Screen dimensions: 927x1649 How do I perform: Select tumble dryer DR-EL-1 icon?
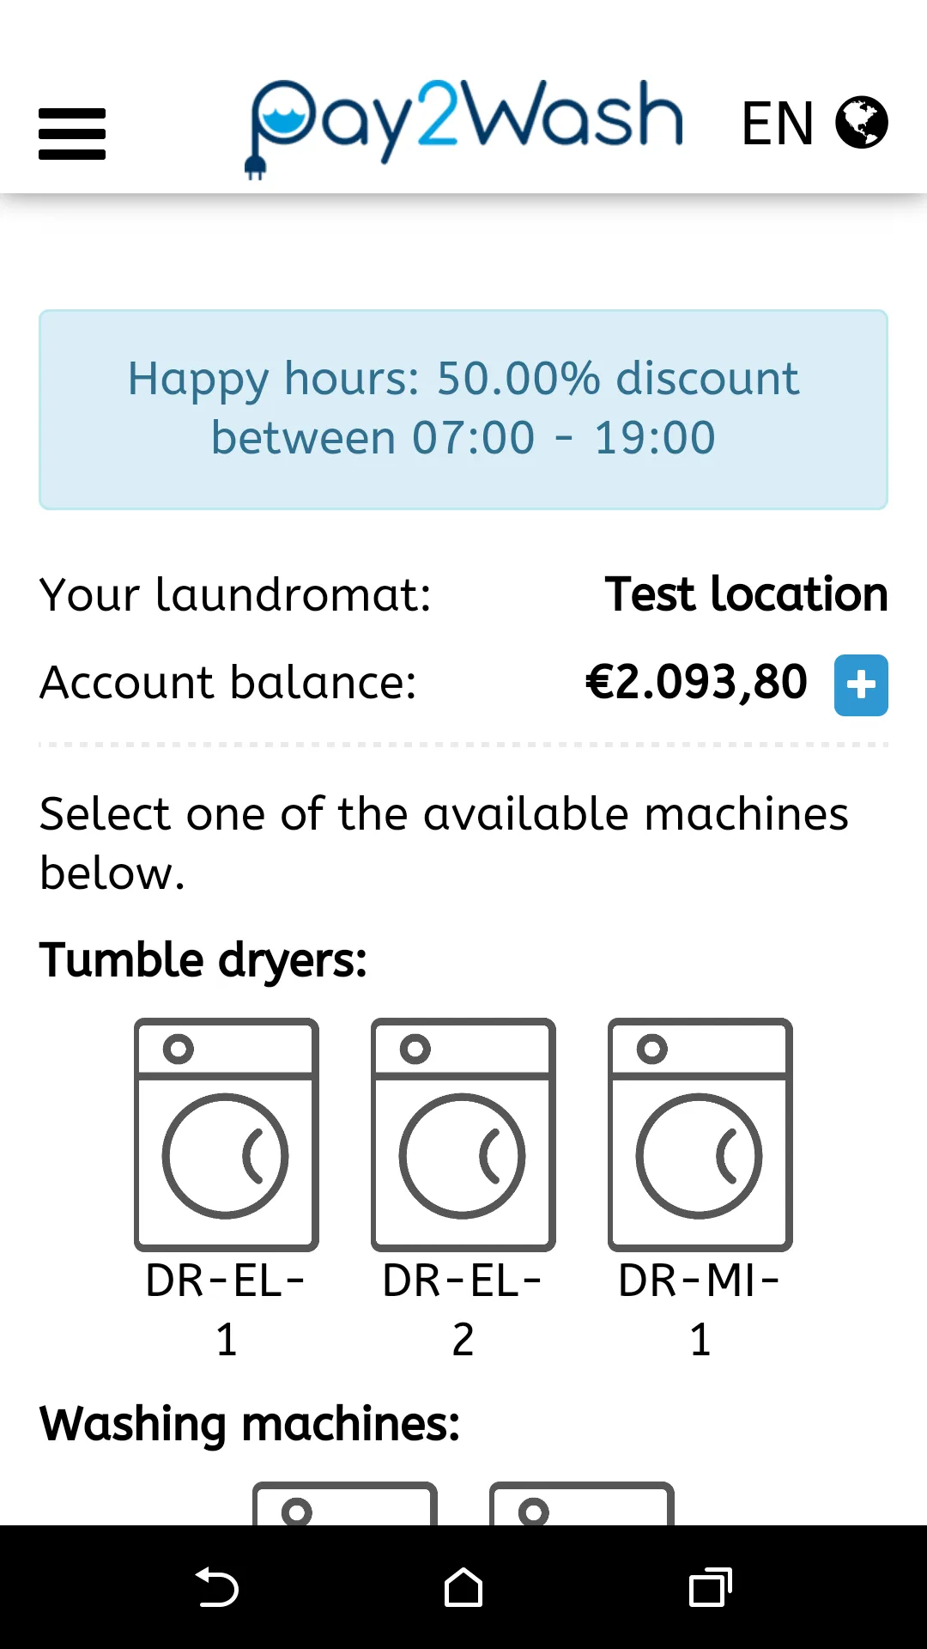227,1134
